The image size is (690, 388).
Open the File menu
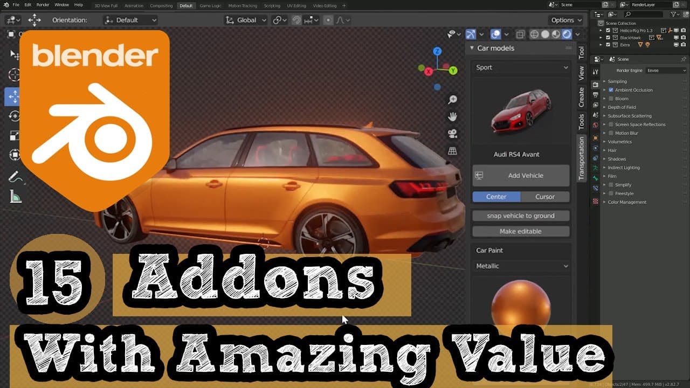click(15, 5)
